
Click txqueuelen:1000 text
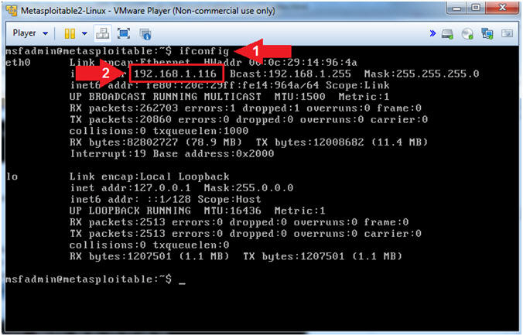[200, 131]
